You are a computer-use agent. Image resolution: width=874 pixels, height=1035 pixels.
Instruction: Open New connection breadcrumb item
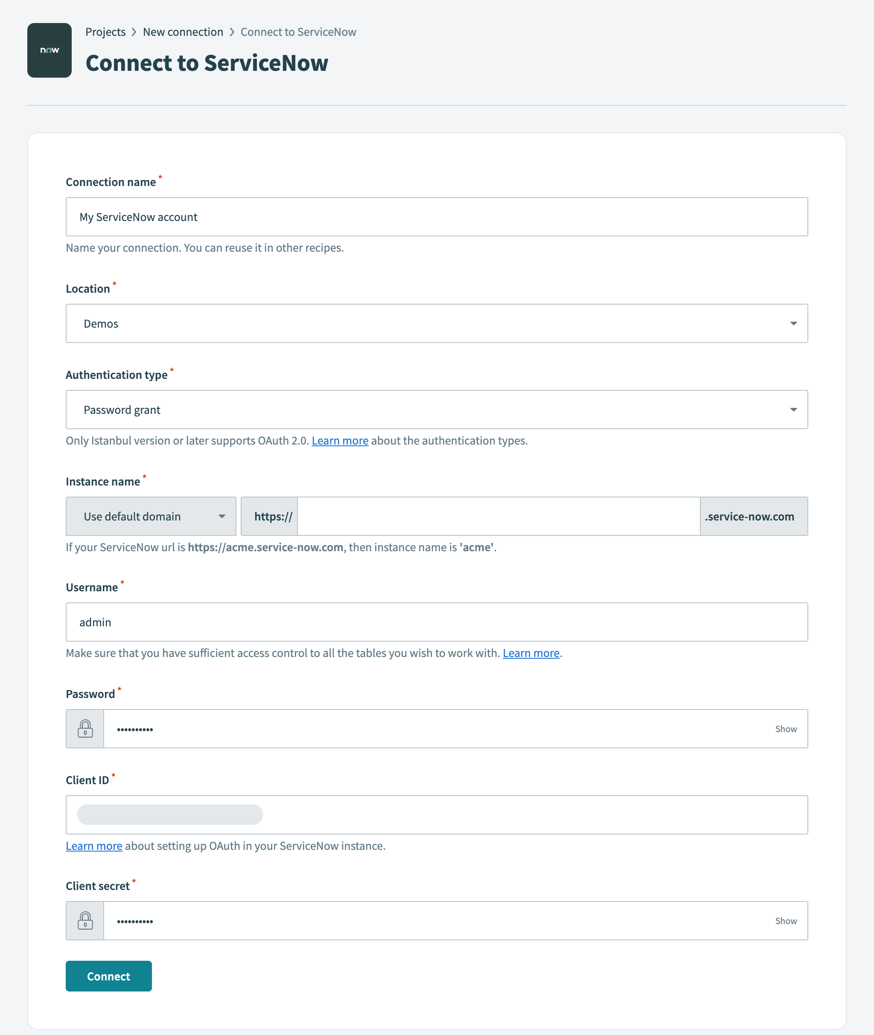click(x=183, y=32)
